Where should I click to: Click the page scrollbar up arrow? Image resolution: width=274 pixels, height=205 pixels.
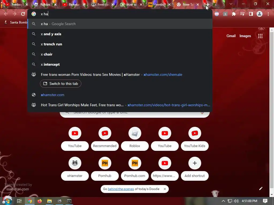click(x=272, y=30)
